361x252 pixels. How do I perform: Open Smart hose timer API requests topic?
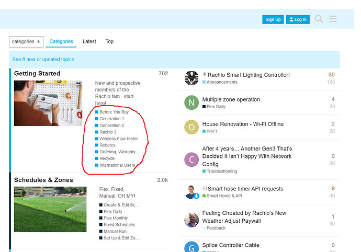point(245,189)
